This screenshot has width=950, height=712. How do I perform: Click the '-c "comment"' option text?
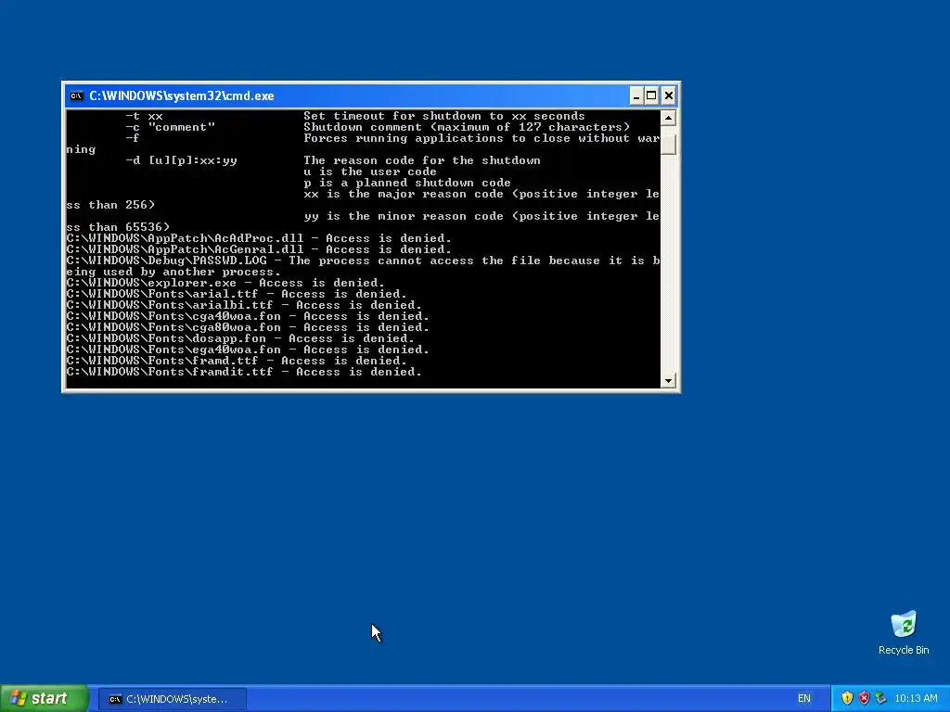point(171,127)
